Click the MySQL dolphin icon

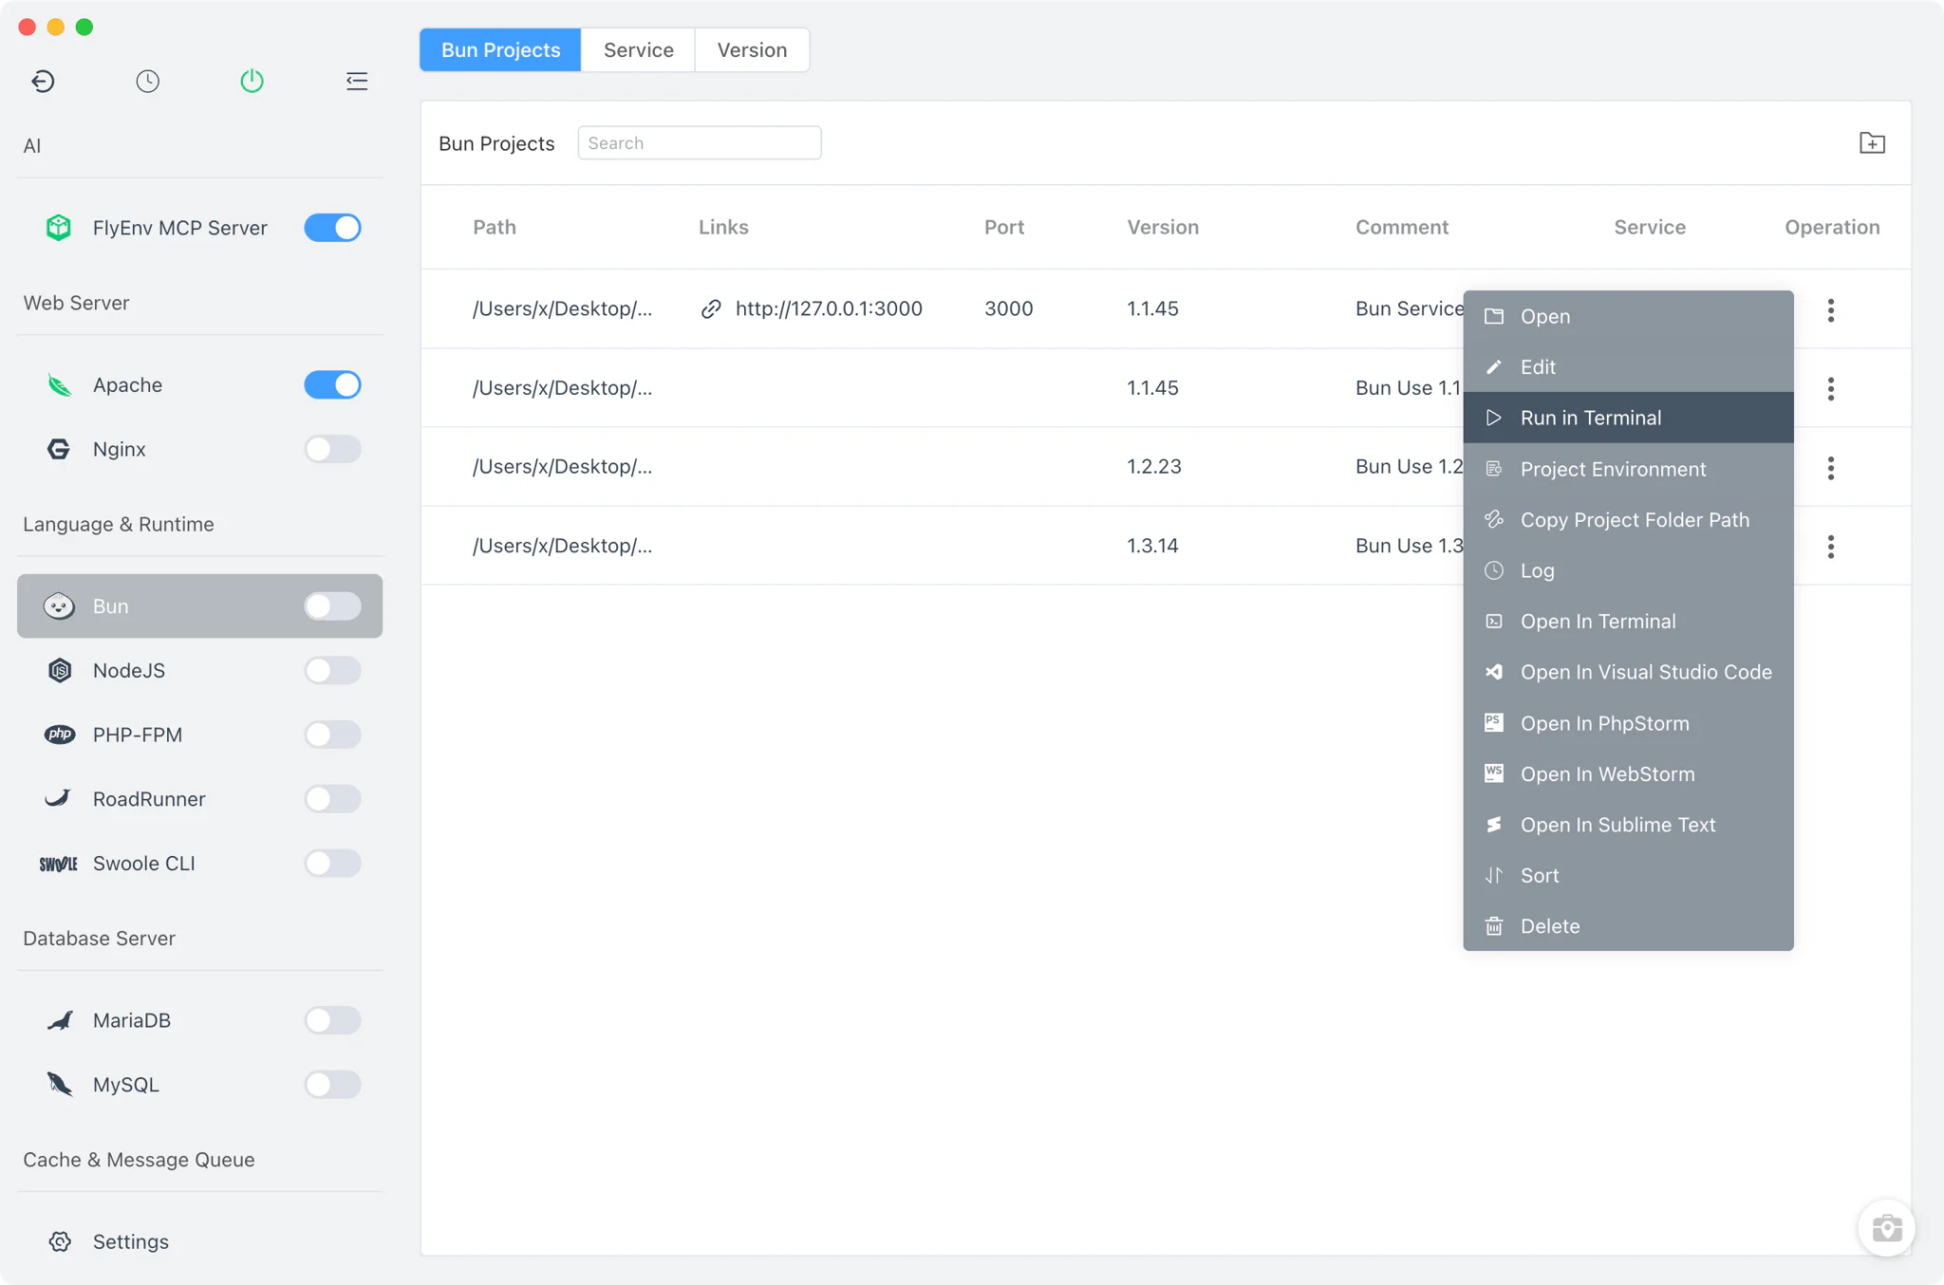pyautogui.click(x=59, y=1084)
